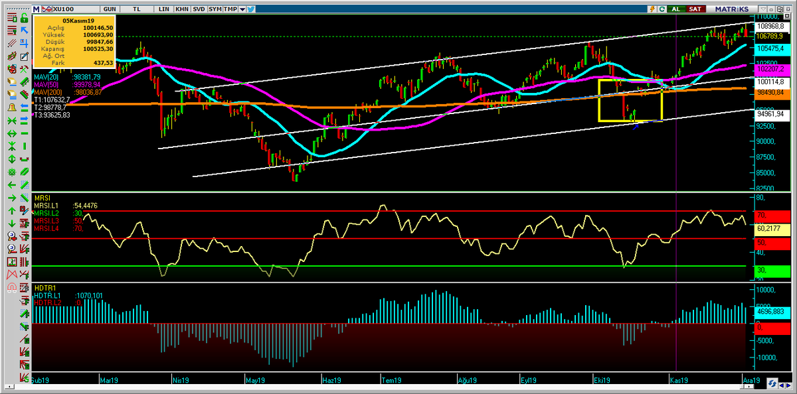Select the parallel trend lines tool
Viewport: 797px width, 394px height.
12,43
